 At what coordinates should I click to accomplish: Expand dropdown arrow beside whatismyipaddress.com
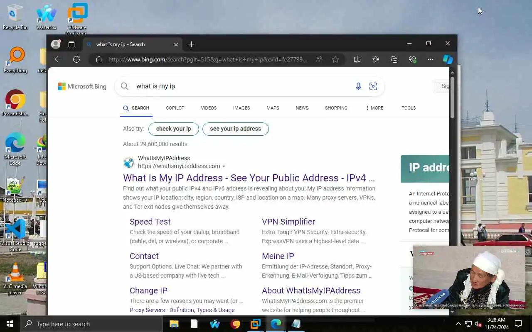tap(224, 166)
